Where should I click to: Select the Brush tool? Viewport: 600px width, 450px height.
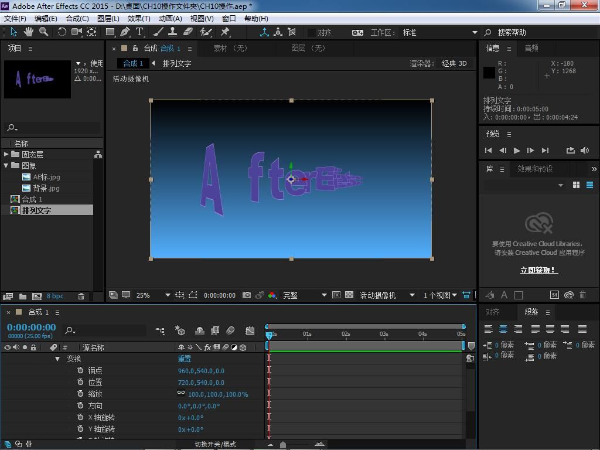click(158, 32)
